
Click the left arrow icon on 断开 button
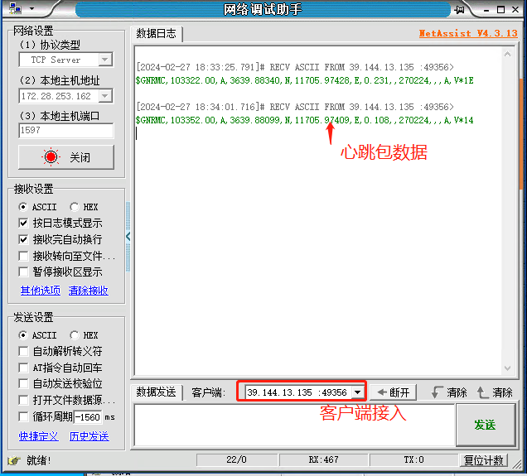tap(382, 392)
